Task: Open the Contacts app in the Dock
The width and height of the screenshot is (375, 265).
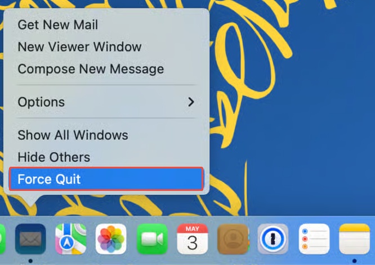Action: [233, 239]
